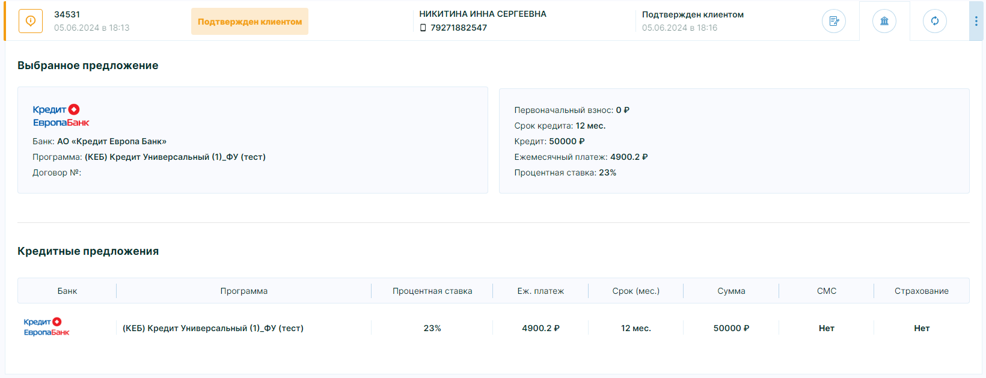Click the Сумма column header

click(731, 291)
